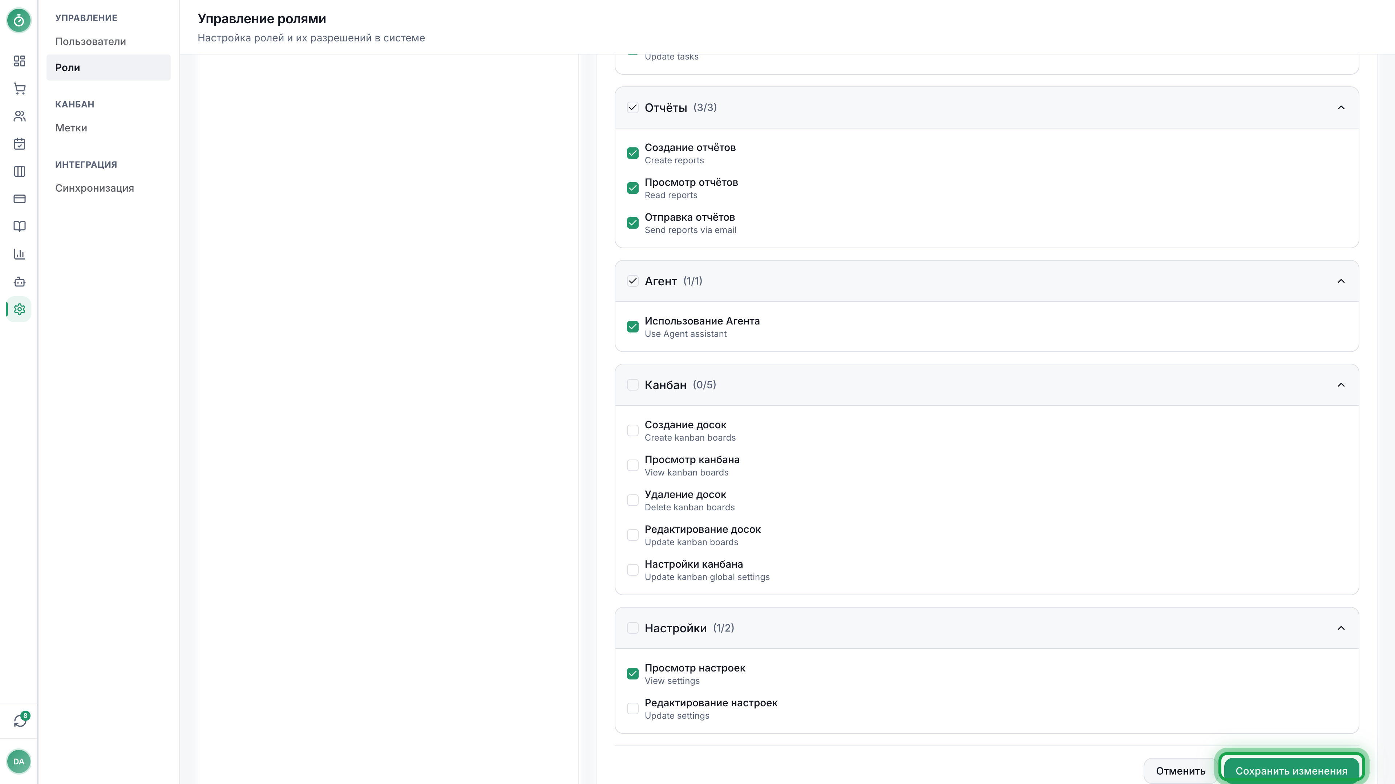Viewport: 1395px width, 784px height.
Task: Click the Отчёты (3/3) header title
Action: 681,108
